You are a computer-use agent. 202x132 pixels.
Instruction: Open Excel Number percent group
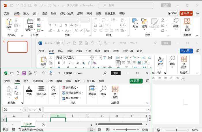(54, 92)
